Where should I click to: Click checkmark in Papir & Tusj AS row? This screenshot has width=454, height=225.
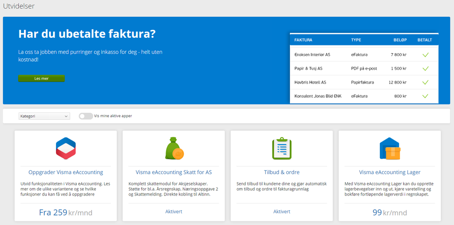pyautogui.click(x=425, y=69)
